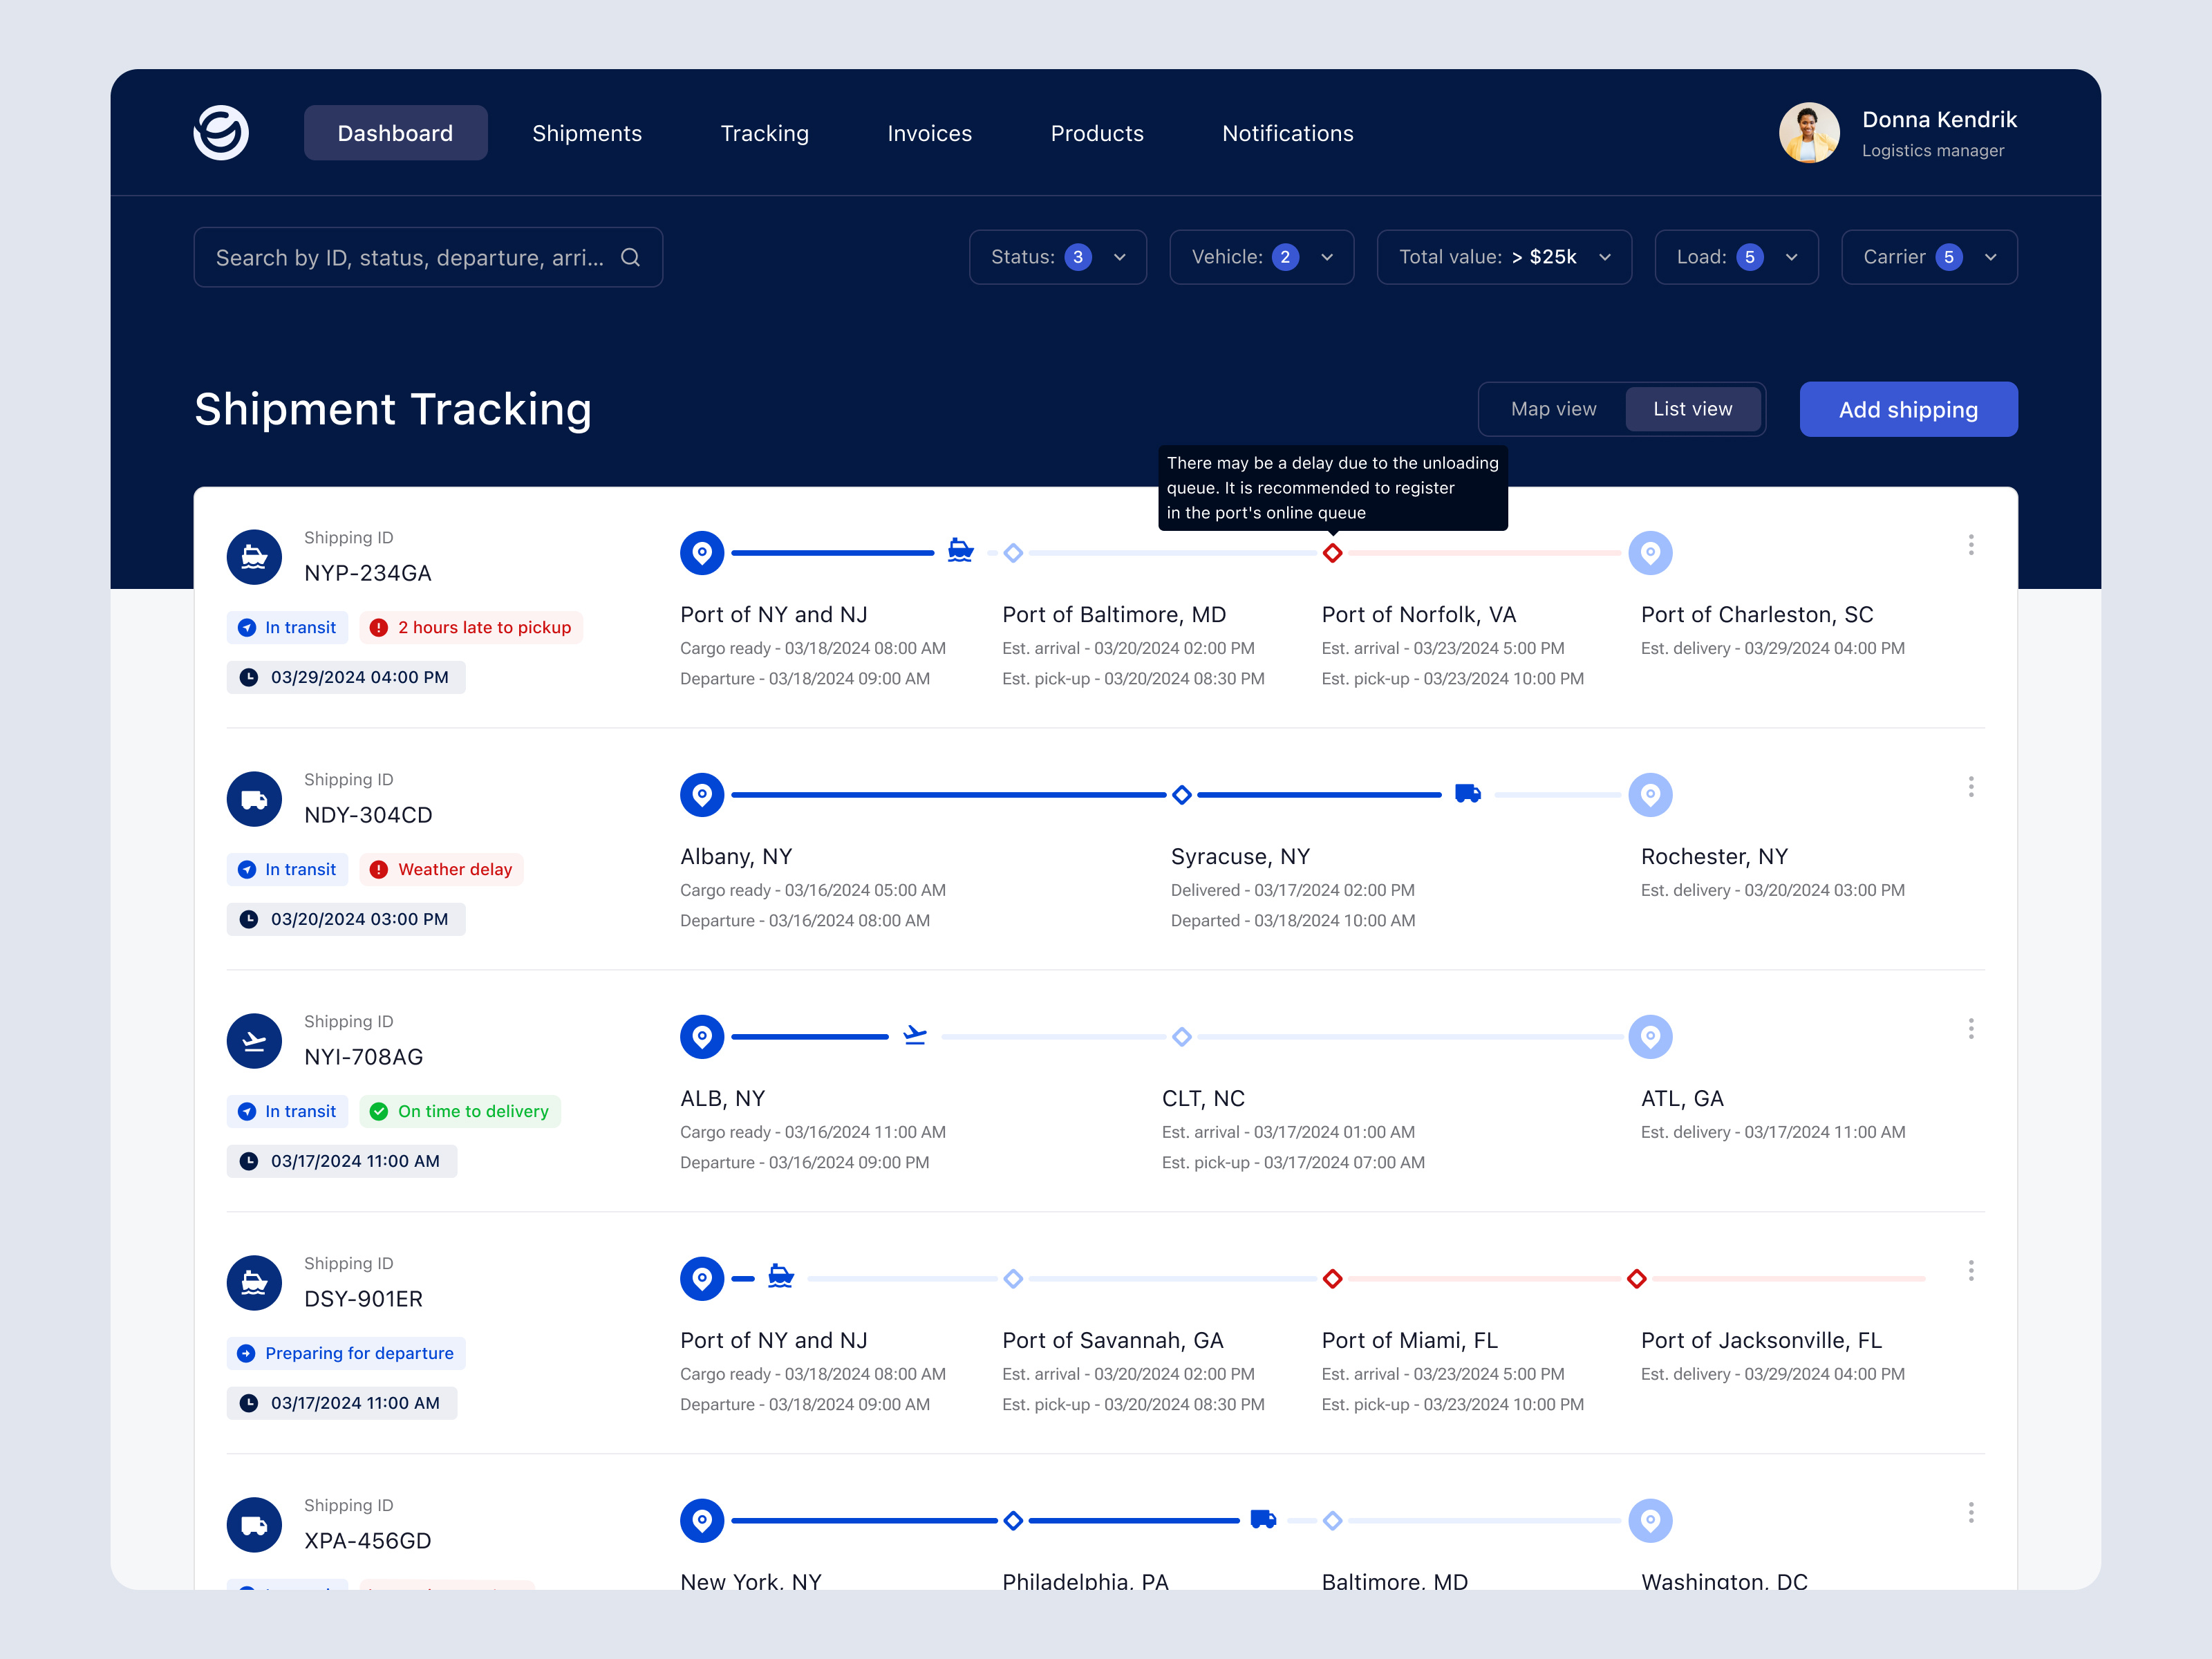Viewport: 2212px width, 1659px height.
Task: Click the ship progress marker near Port of Baltimore
Action: click(960, 551)
